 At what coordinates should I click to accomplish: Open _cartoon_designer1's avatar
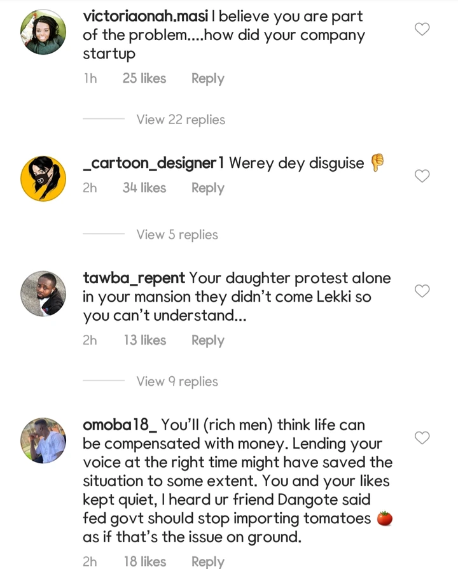43,178
